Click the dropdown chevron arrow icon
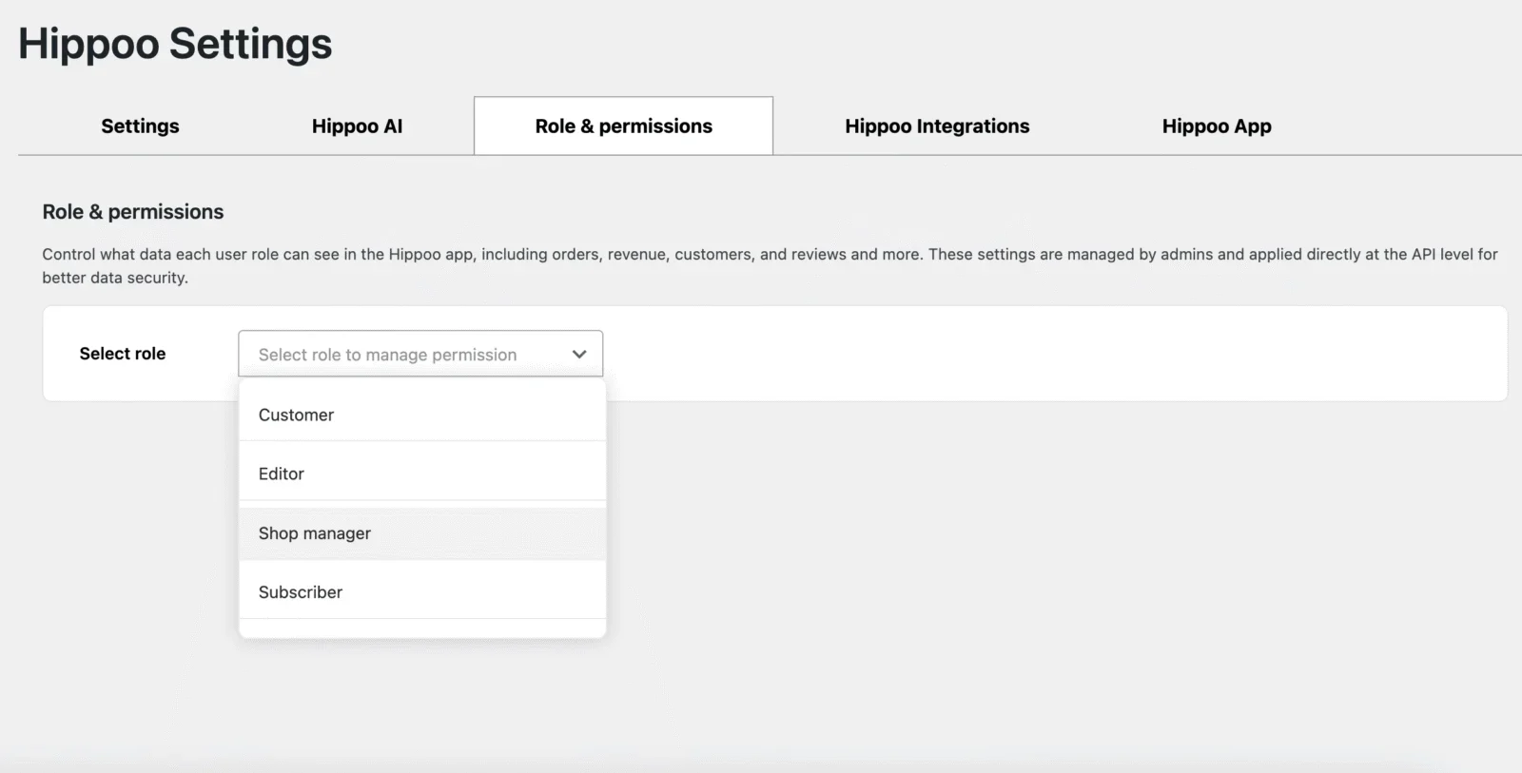This screenshot has height=773, width=1522. click(x=579, y=355)
